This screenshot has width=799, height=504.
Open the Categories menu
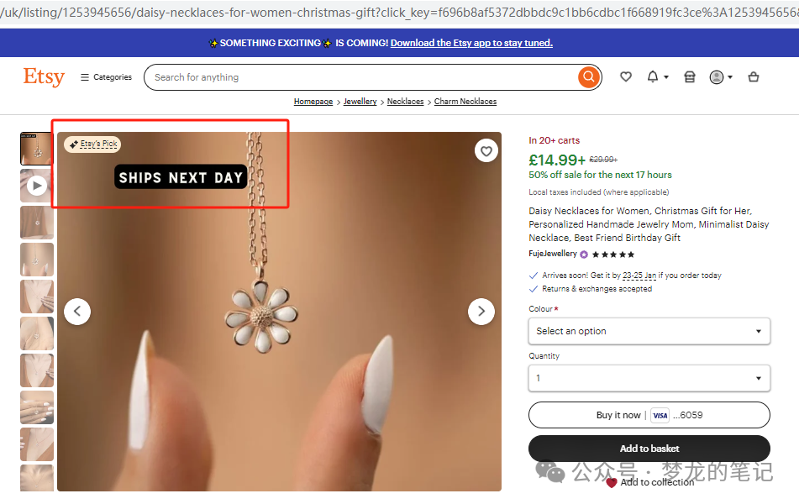tap(106, 77)
